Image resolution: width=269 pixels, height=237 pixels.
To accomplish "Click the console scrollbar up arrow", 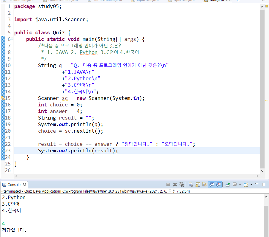I will pyautogui.click(x=266, y=197).
